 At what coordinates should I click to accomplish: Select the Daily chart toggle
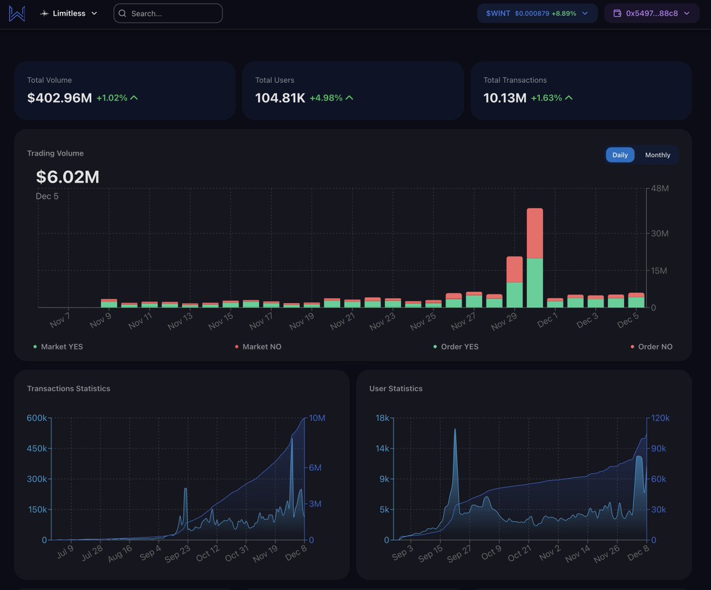coord(620,155)
